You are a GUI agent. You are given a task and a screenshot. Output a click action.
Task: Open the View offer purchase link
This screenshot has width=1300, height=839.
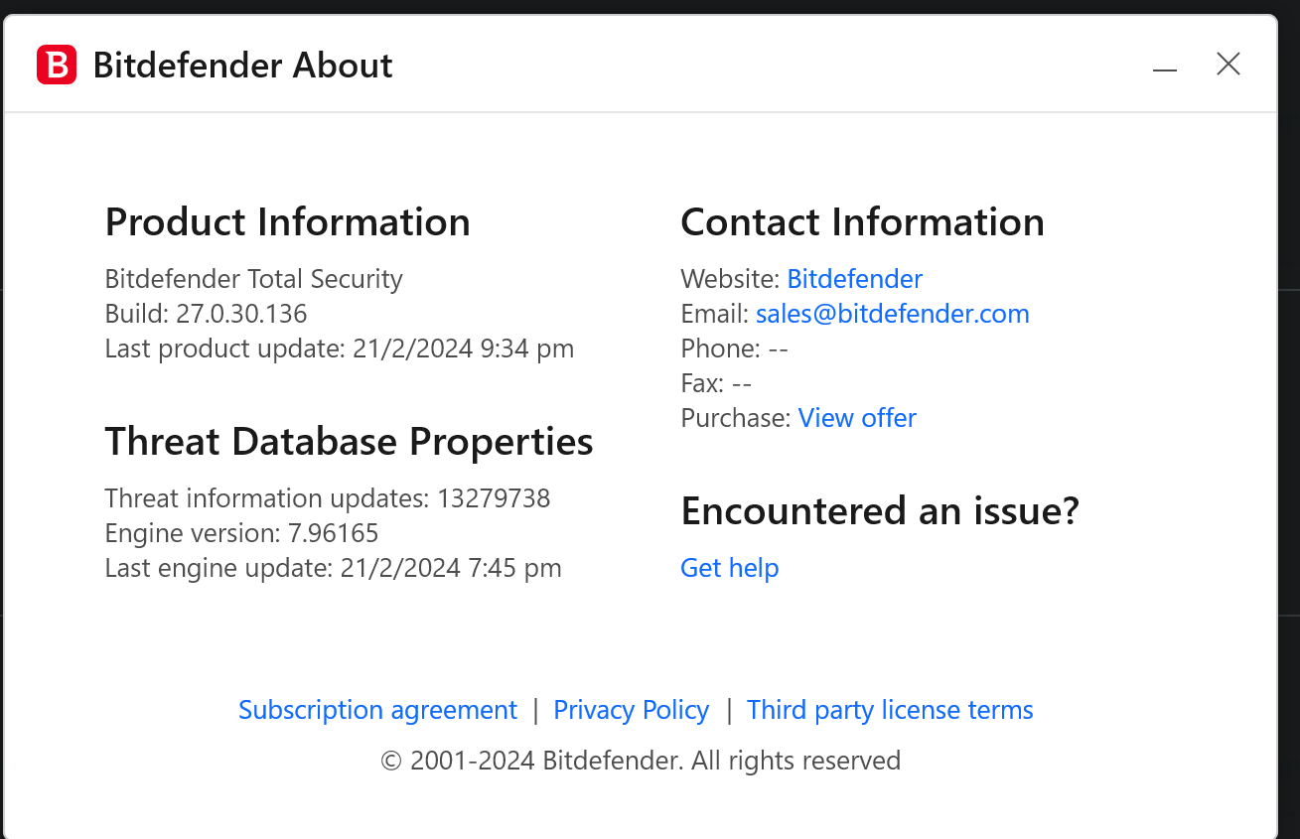(x=857, y=418)
